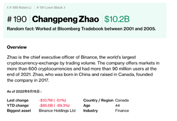Image resolution: width=177 pixels, height=121 pixels.
Task: Click the Industry label
Action: pyautogui.click(x=90, y=111)
